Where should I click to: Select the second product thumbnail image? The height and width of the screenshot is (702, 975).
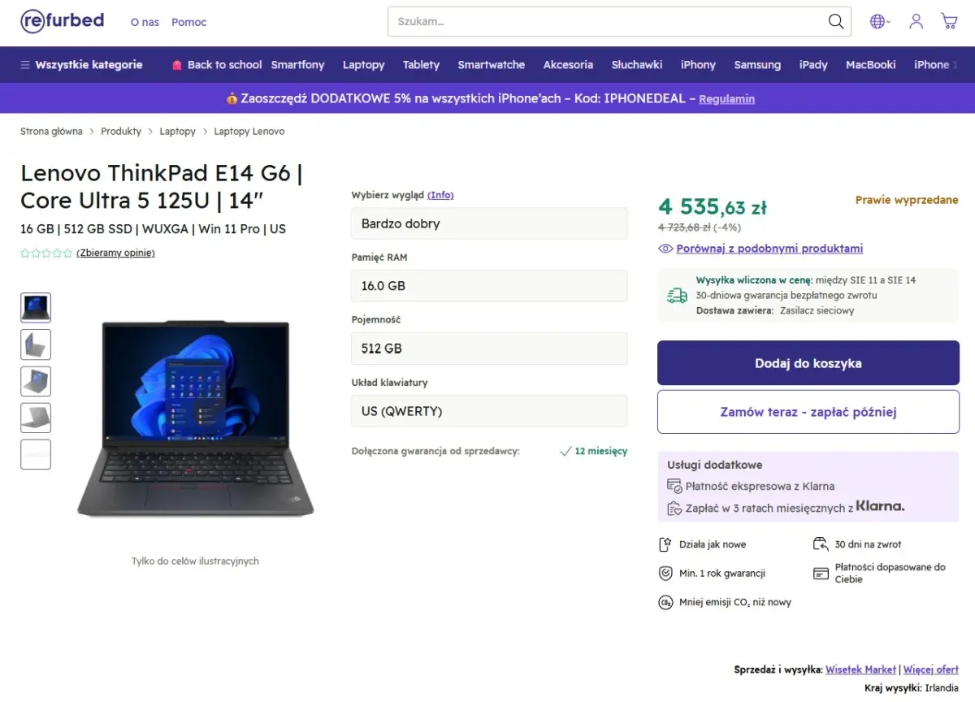coord(36,344)
